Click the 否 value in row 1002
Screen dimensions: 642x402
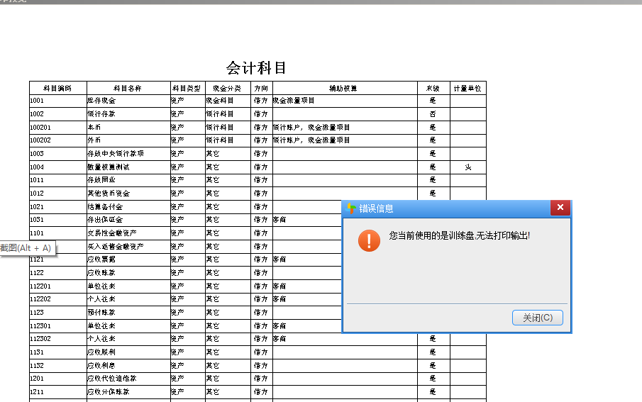pyautogui.click(x=433, y=114)
